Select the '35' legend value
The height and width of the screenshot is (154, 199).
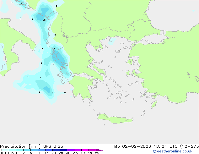(x=75, y=153)
